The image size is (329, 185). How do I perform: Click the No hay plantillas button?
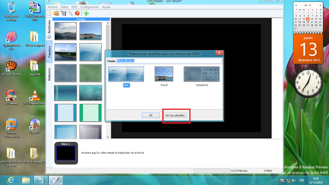click(x=175, y=115)
